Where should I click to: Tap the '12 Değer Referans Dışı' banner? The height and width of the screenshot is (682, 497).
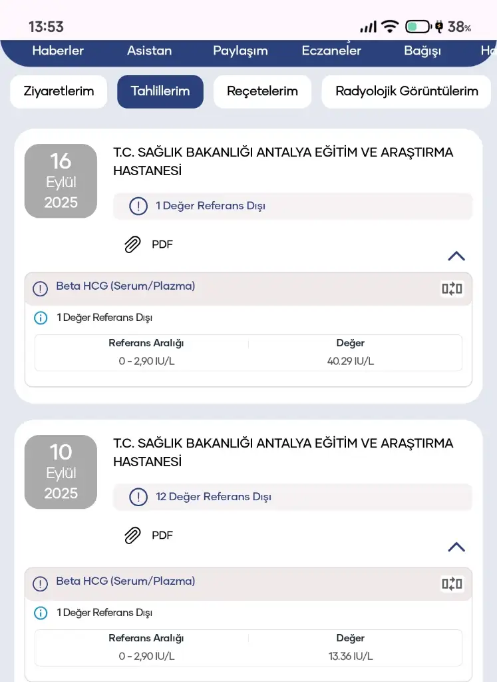coord(293,497)
